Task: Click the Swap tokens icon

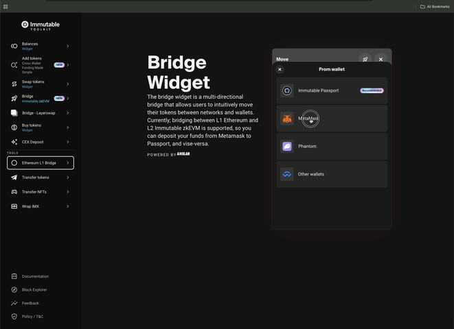Action: coord(14,84)
